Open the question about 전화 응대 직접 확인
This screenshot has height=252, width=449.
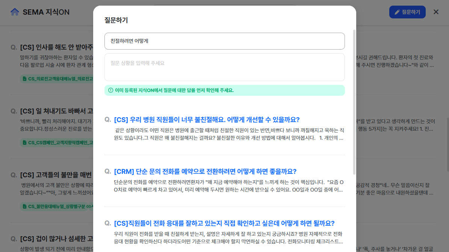[224, 224]
